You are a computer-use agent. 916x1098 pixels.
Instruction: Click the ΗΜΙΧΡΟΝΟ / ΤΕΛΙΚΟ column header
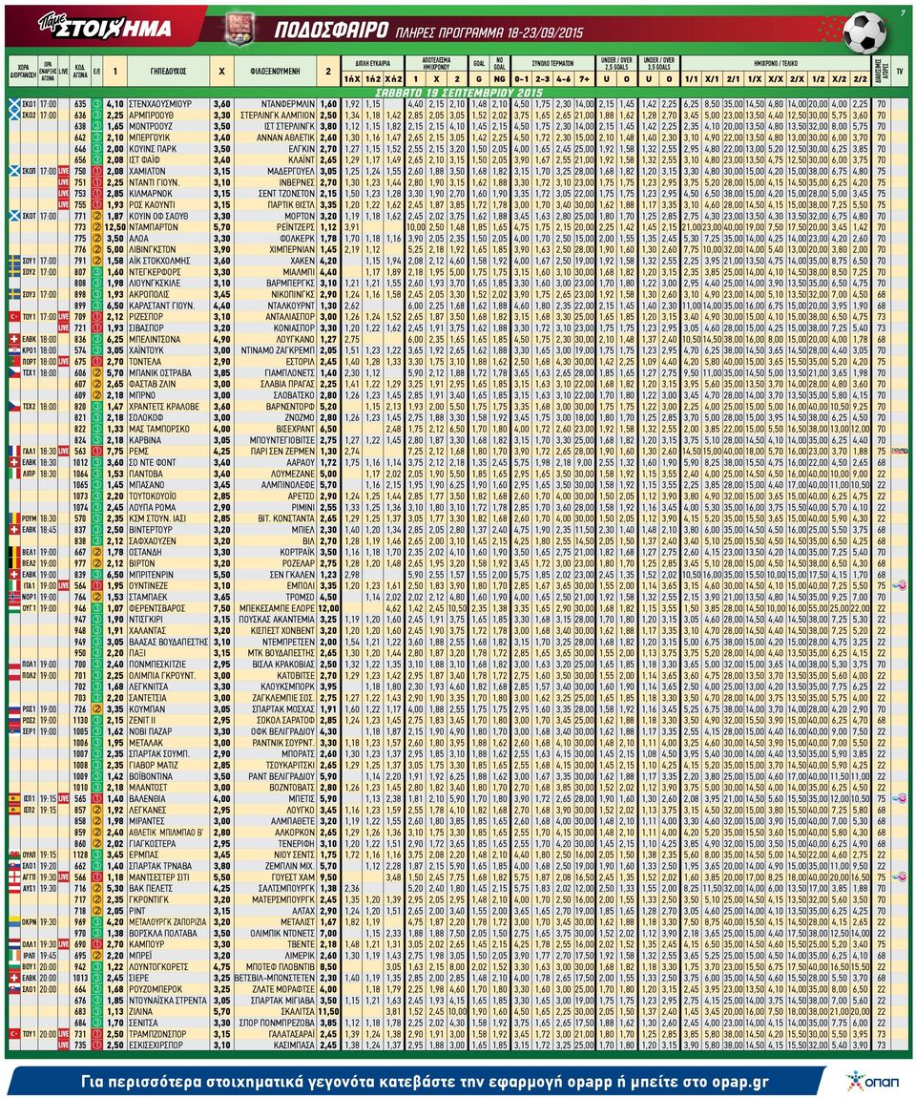click(776, 62)
